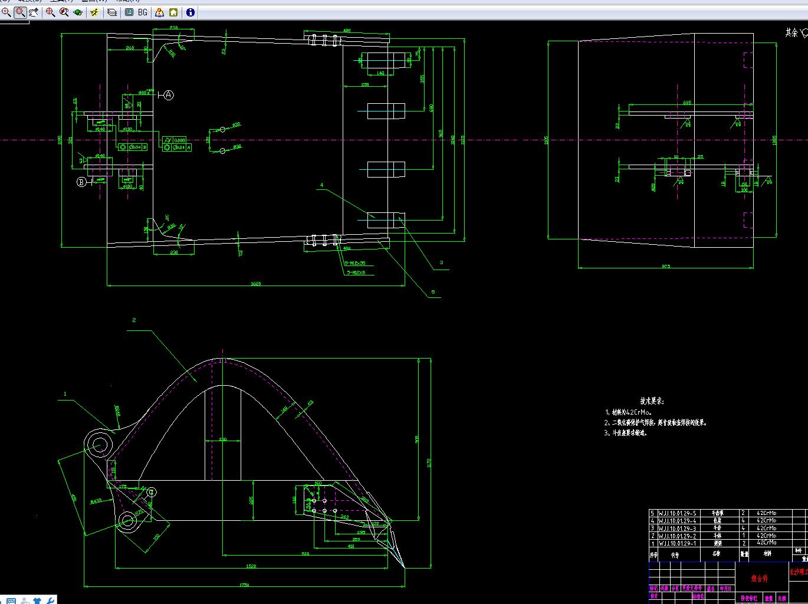The height and width of the screenshot is (604, 808).
Task: Open the text window icon
Action: (x=129, y=12)
